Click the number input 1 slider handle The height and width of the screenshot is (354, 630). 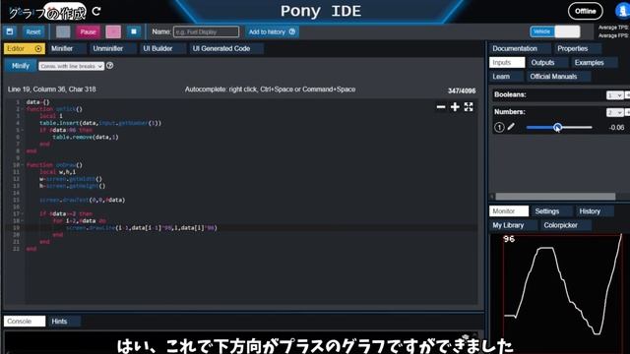(x=557, y=127)
